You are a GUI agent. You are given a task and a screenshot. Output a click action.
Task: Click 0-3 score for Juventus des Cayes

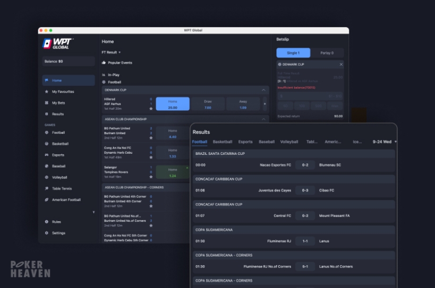pos(305,190)
